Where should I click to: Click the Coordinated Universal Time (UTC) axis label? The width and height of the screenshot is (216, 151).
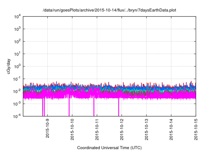pos(109,148)
